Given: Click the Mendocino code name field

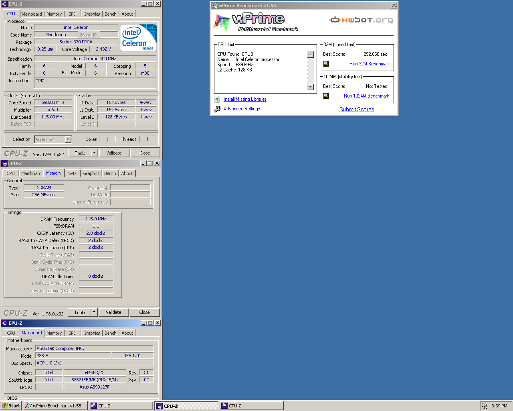Looking at the screenshot, I should pos(56,35).
